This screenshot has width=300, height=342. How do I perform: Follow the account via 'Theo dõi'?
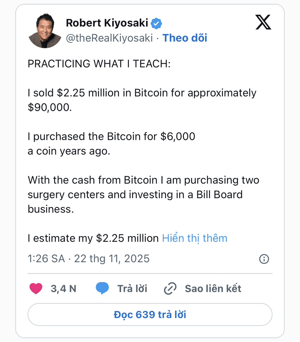click(x=185, y=38)
